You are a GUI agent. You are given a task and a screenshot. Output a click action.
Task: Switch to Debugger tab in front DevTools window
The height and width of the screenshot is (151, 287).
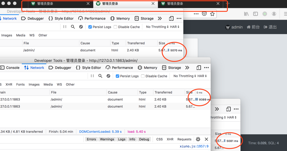60,67
